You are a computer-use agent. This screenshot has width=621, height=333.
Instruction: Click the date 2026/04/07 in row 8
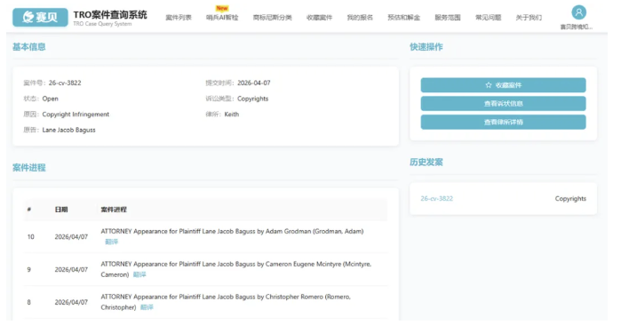71,303
